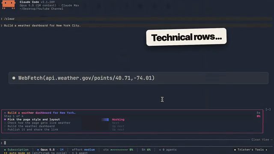Click the 'Opus 5.5 (1M context) · Claude Max' header line
The height and width of the screenshot is (154, 274).
click(x=49, y=6)
